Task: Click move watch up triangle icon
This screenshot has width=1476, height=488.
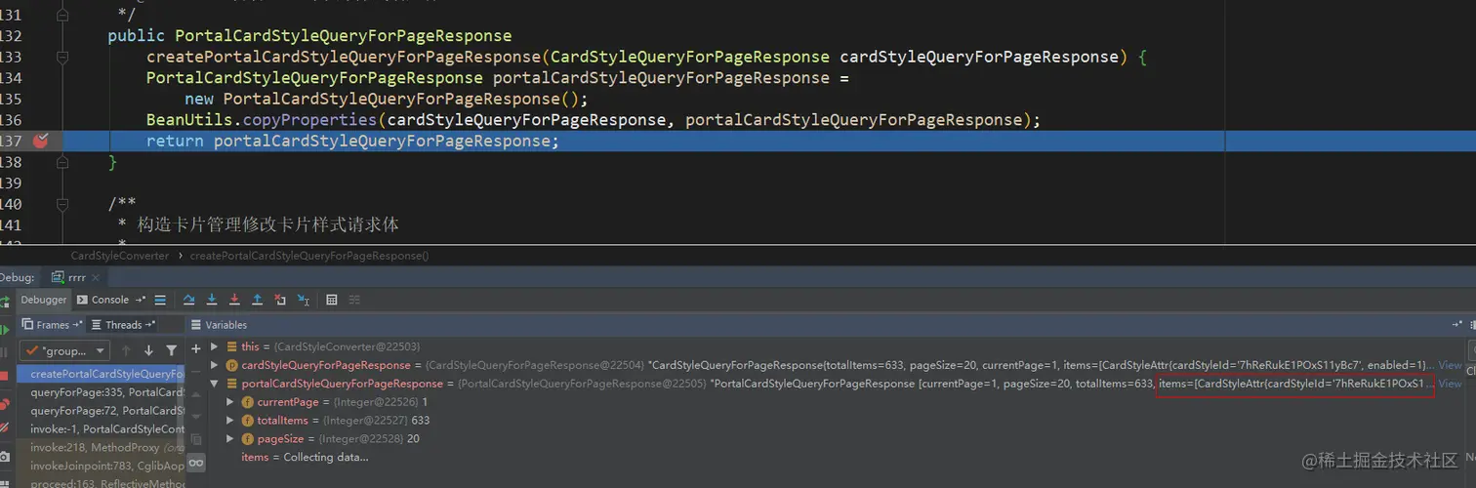Action: [x=195, y=394]
